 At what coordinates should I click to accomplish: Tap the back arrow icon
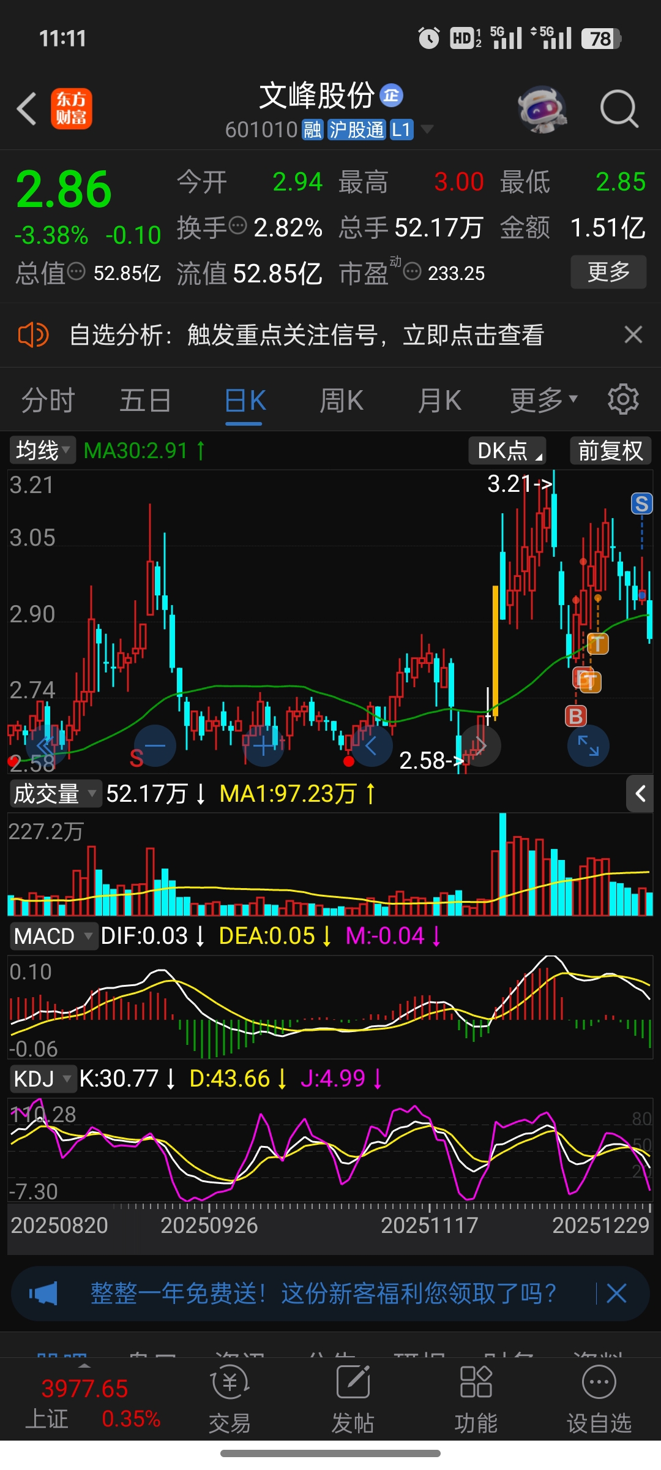click(27, 109)
